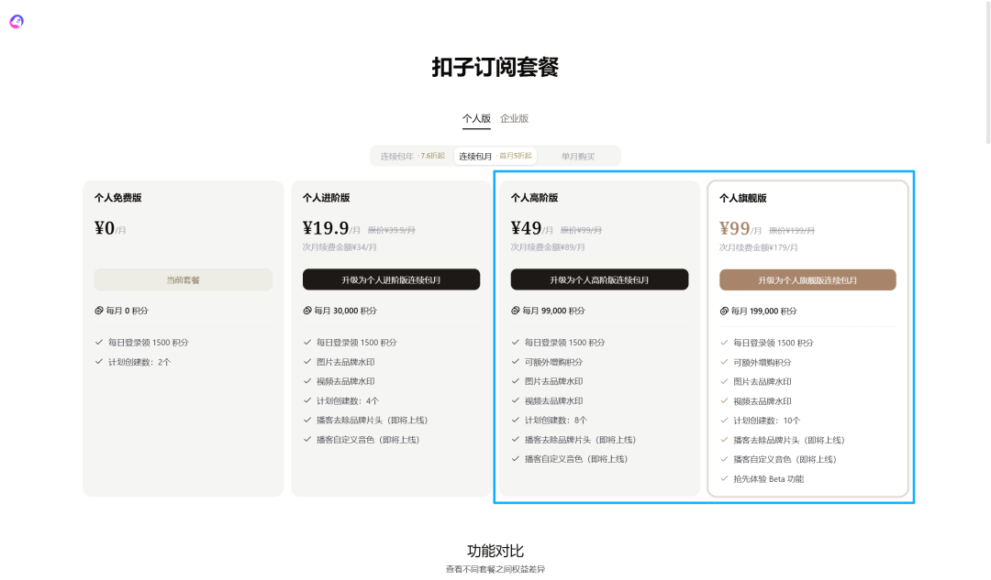
Task: Click 升级为个人高阶版连续包月 button
Action: pyautogui.click(x=599, y=279)
